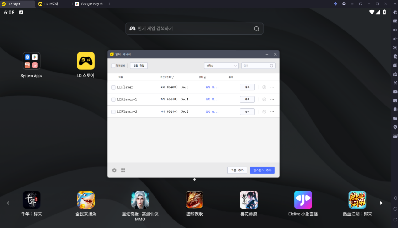Click settings gear for LDPlayer row
The image size is (398, 228).
click(264, 87)
